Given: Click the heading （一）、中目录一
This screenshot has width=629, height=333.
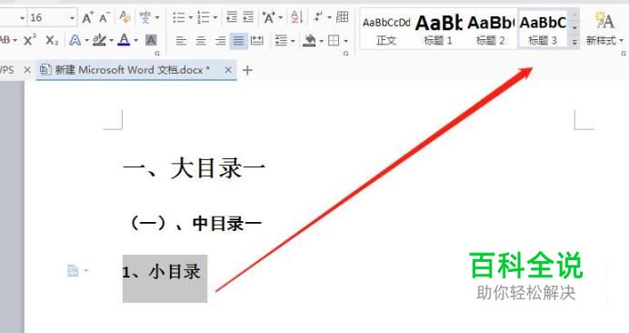Looking at the screenshot, I should (x=195, y=224).
